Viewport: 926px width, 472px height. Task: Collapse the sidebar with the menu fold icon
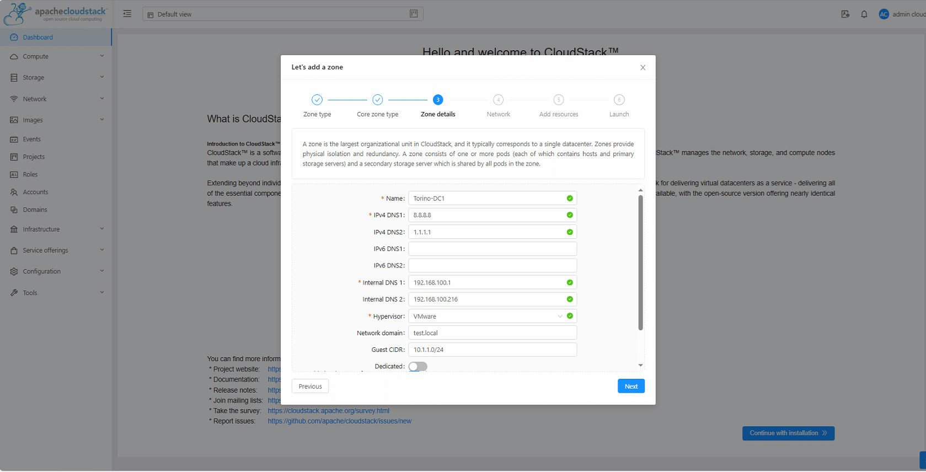tap(127, 14)
